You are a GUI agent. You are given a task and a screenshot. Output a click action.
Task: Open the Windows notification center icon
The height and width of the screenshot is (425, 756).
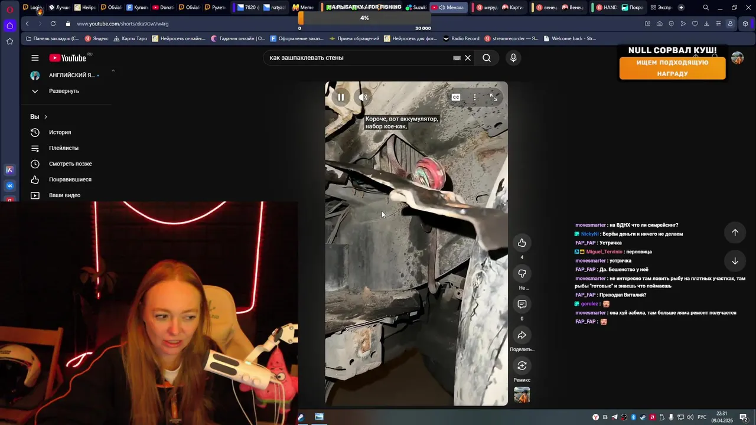(x=744, y=417)
